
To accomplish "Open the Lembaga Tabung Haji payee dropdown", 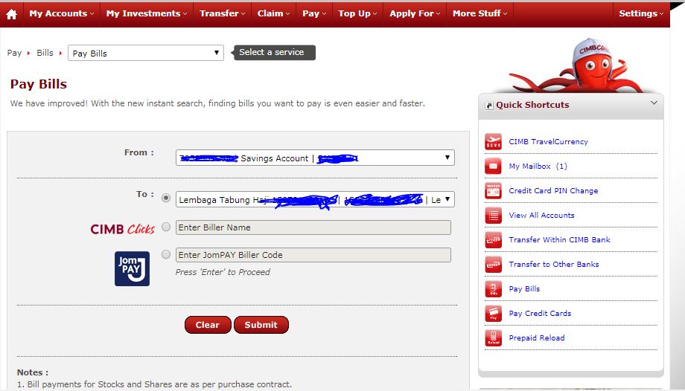I will [x=315, y=199].
